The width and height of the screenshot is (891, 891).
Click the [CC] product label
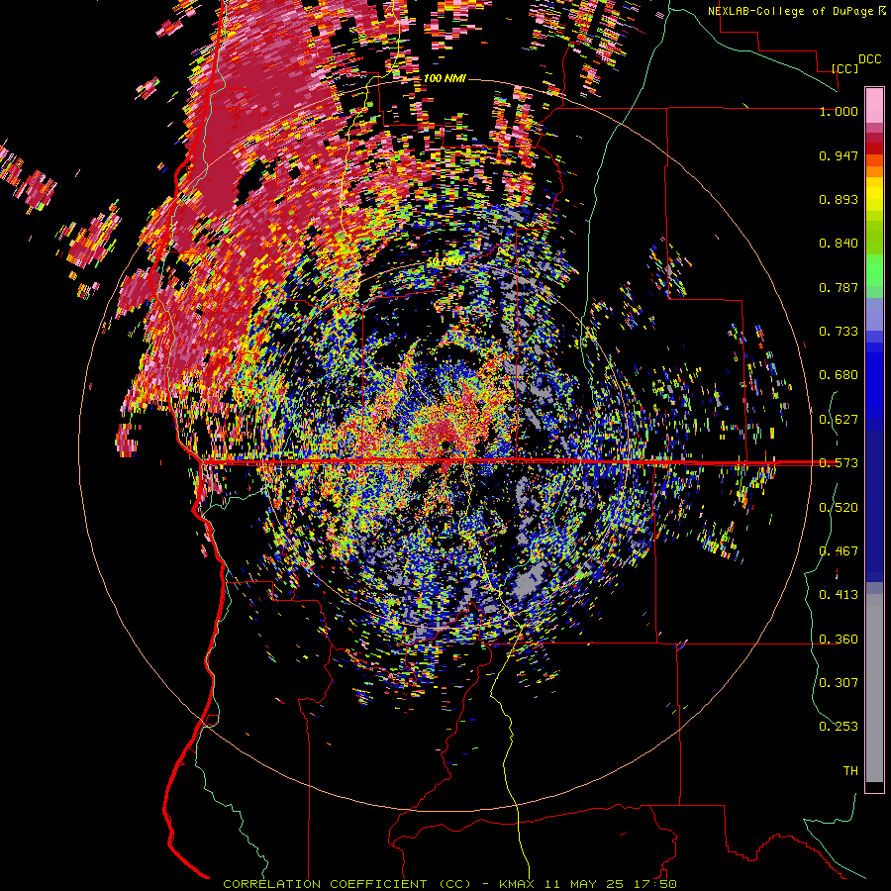click(x=845, y=68)
